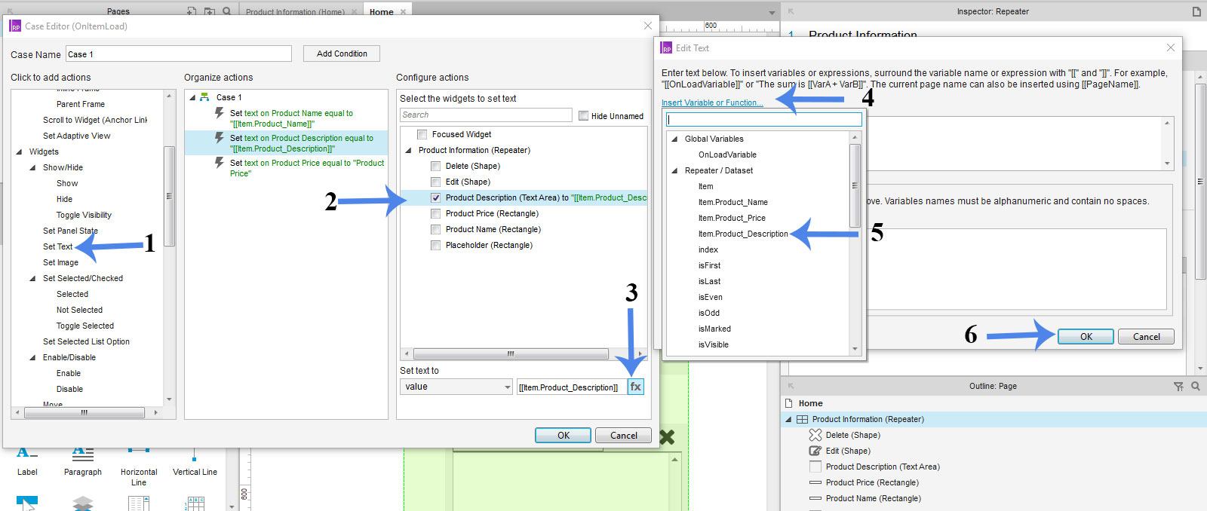Screen dimensions: 1207x511
Task: Choose Item.Product_Price variable
Action: pos(732,218)
